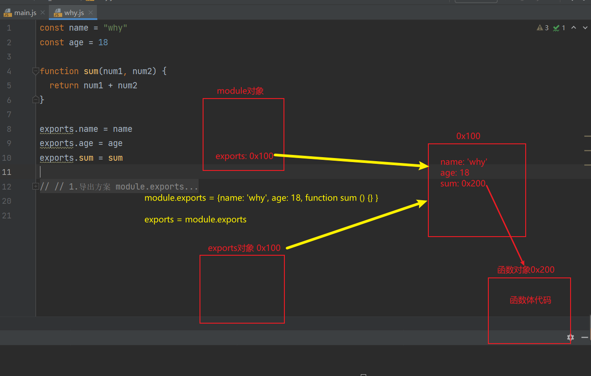Place the cursor on the "why" string literal
Viewport: 591px width, 376px height.
pyautogui.click(x=116, y=28)
